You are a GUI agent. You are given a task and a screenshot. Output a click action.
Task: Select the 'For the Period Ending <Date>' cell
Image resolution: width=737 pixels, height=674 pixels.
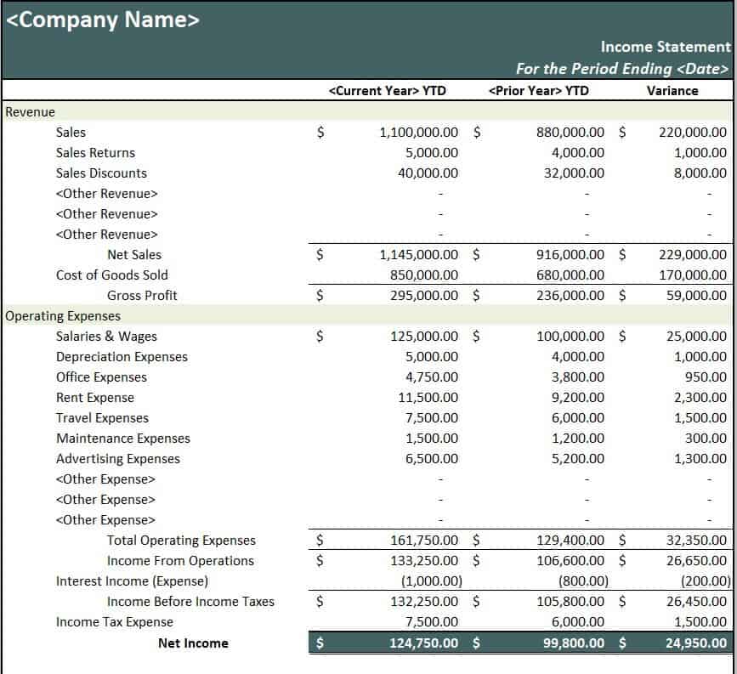pyautogui.click(x=621, y=68)
